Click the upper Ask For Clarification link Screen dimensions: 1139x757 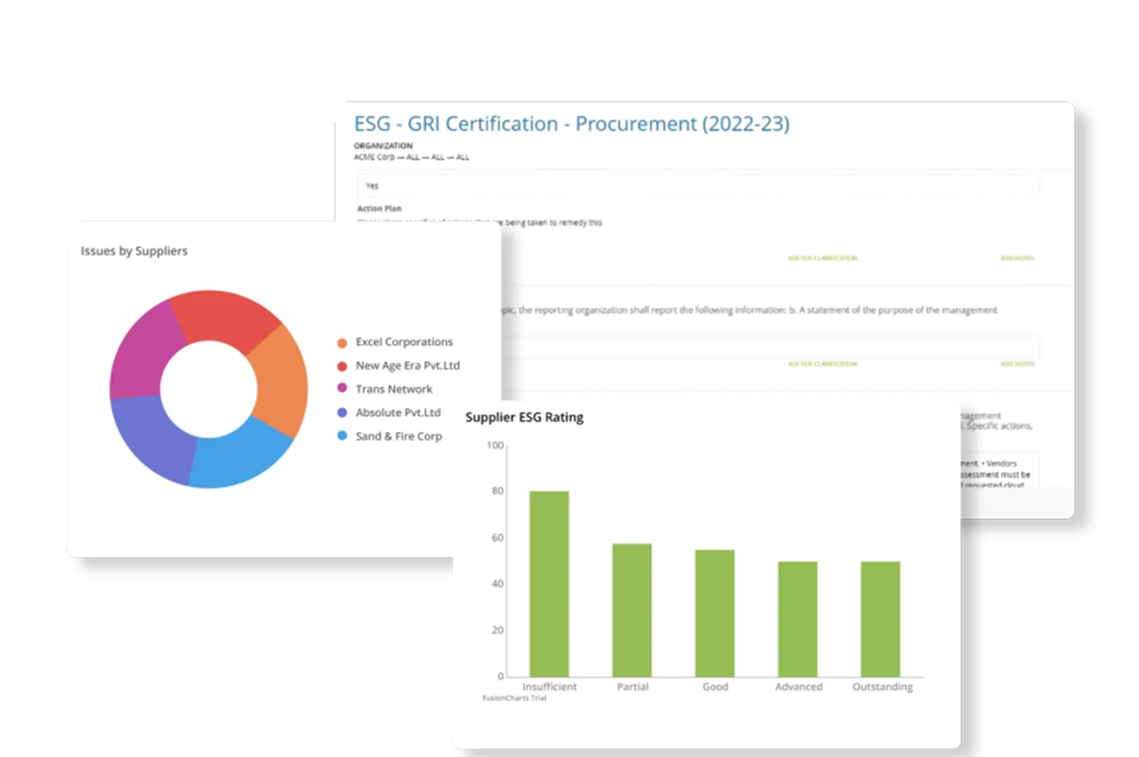[822, 258]
